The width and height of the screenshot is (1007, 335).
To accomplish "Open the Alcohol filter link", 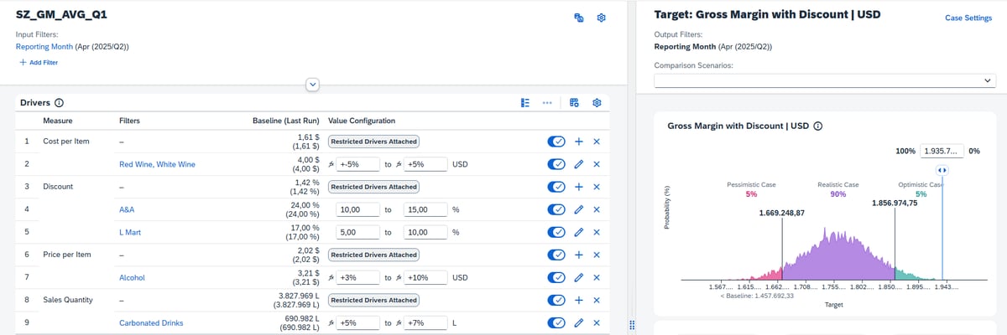I will click(x=133, y=277).
